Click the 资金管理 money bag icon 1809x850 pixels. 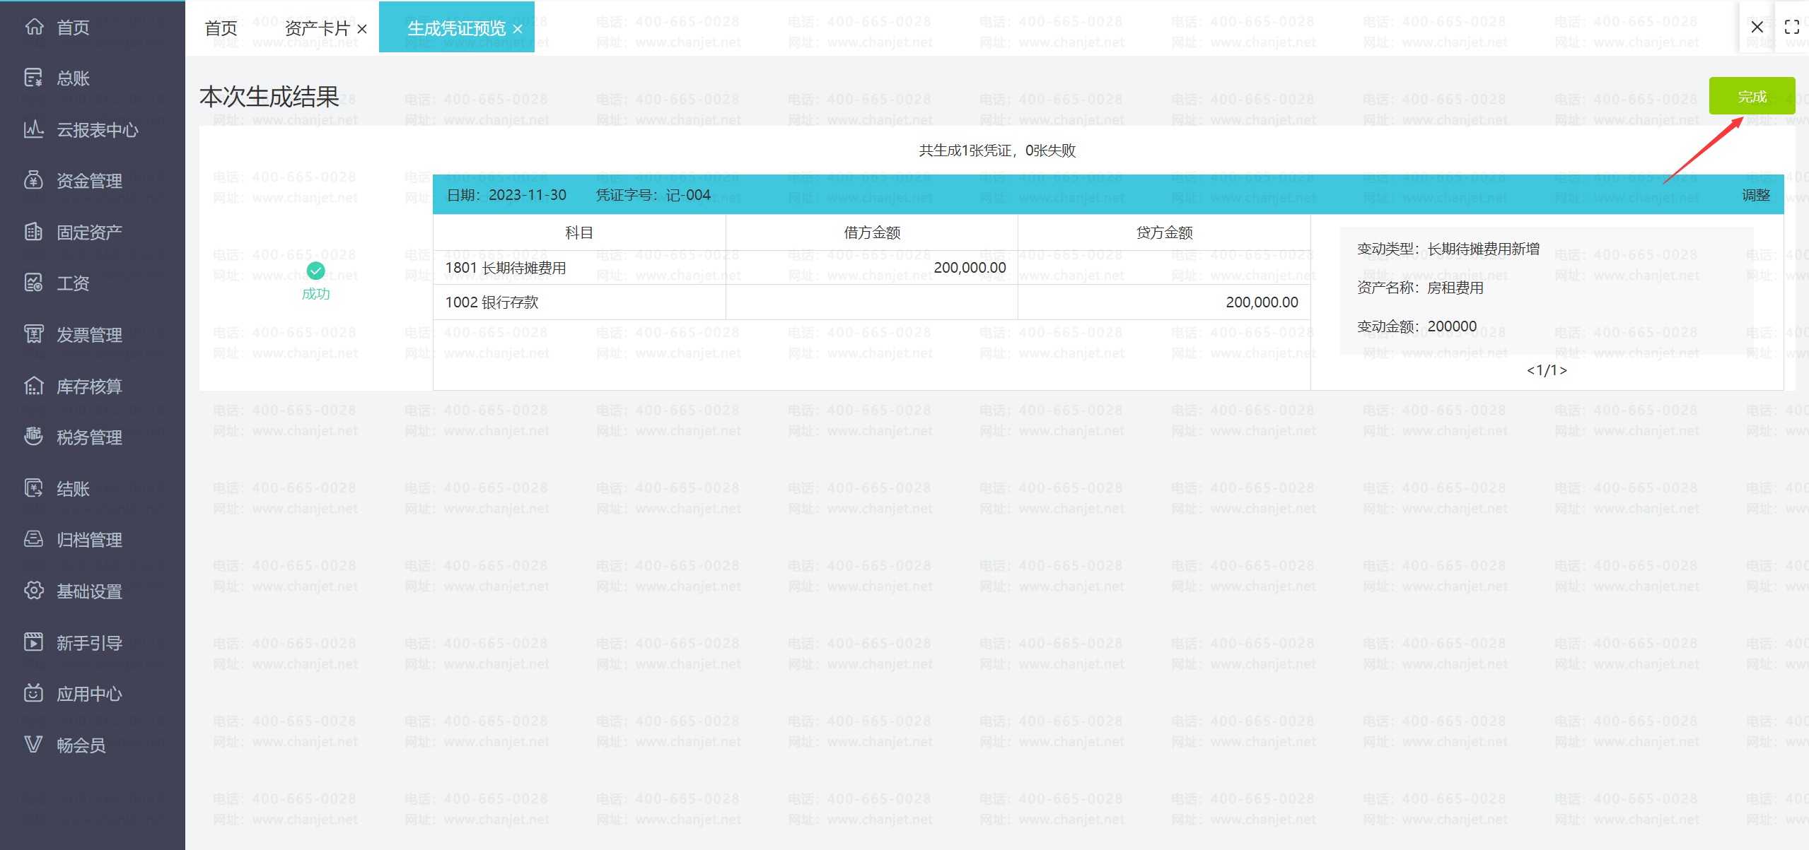33,180
